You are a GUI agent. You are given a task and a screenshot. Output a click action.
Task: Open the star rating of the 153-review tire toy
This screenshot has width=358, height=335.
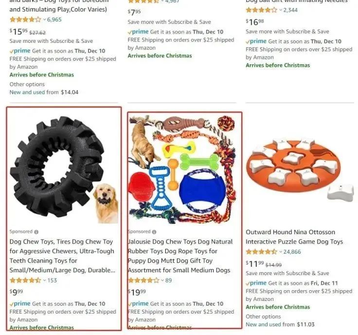[25, 280]
